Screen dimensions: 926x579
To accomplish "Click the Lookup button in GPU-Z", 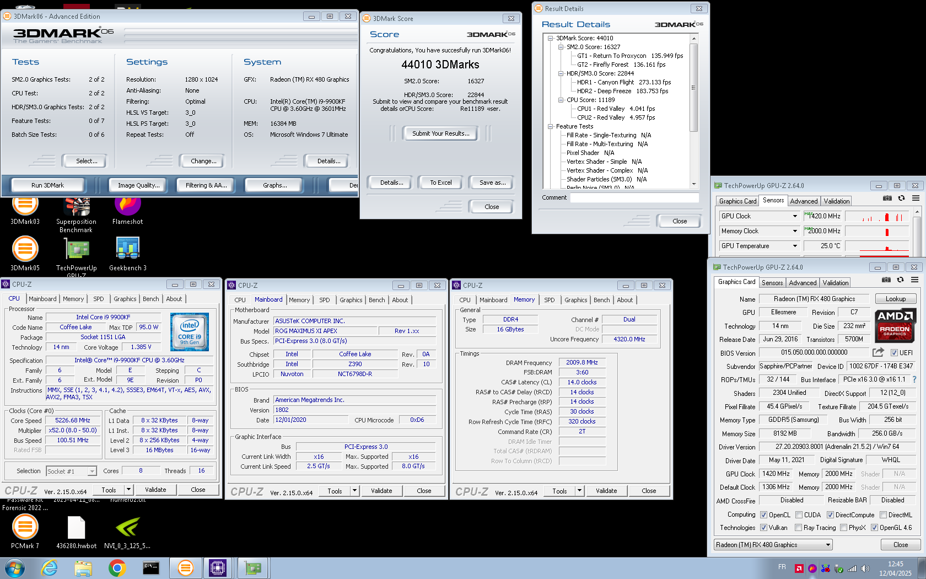I will (896, 299).
